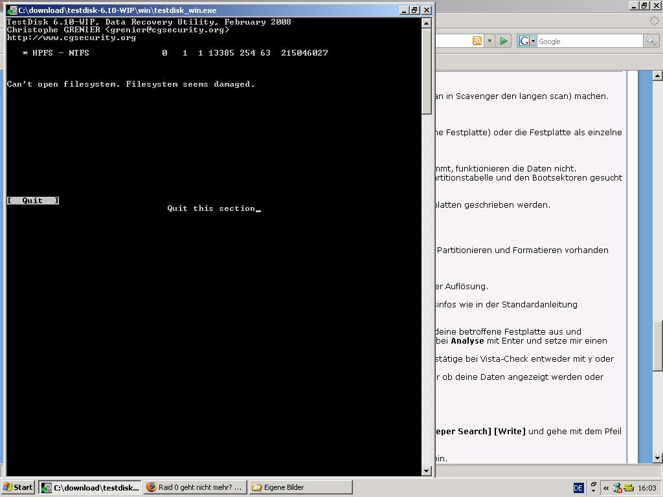
Task: Click the partition size value 215046027
Action: 304,53
